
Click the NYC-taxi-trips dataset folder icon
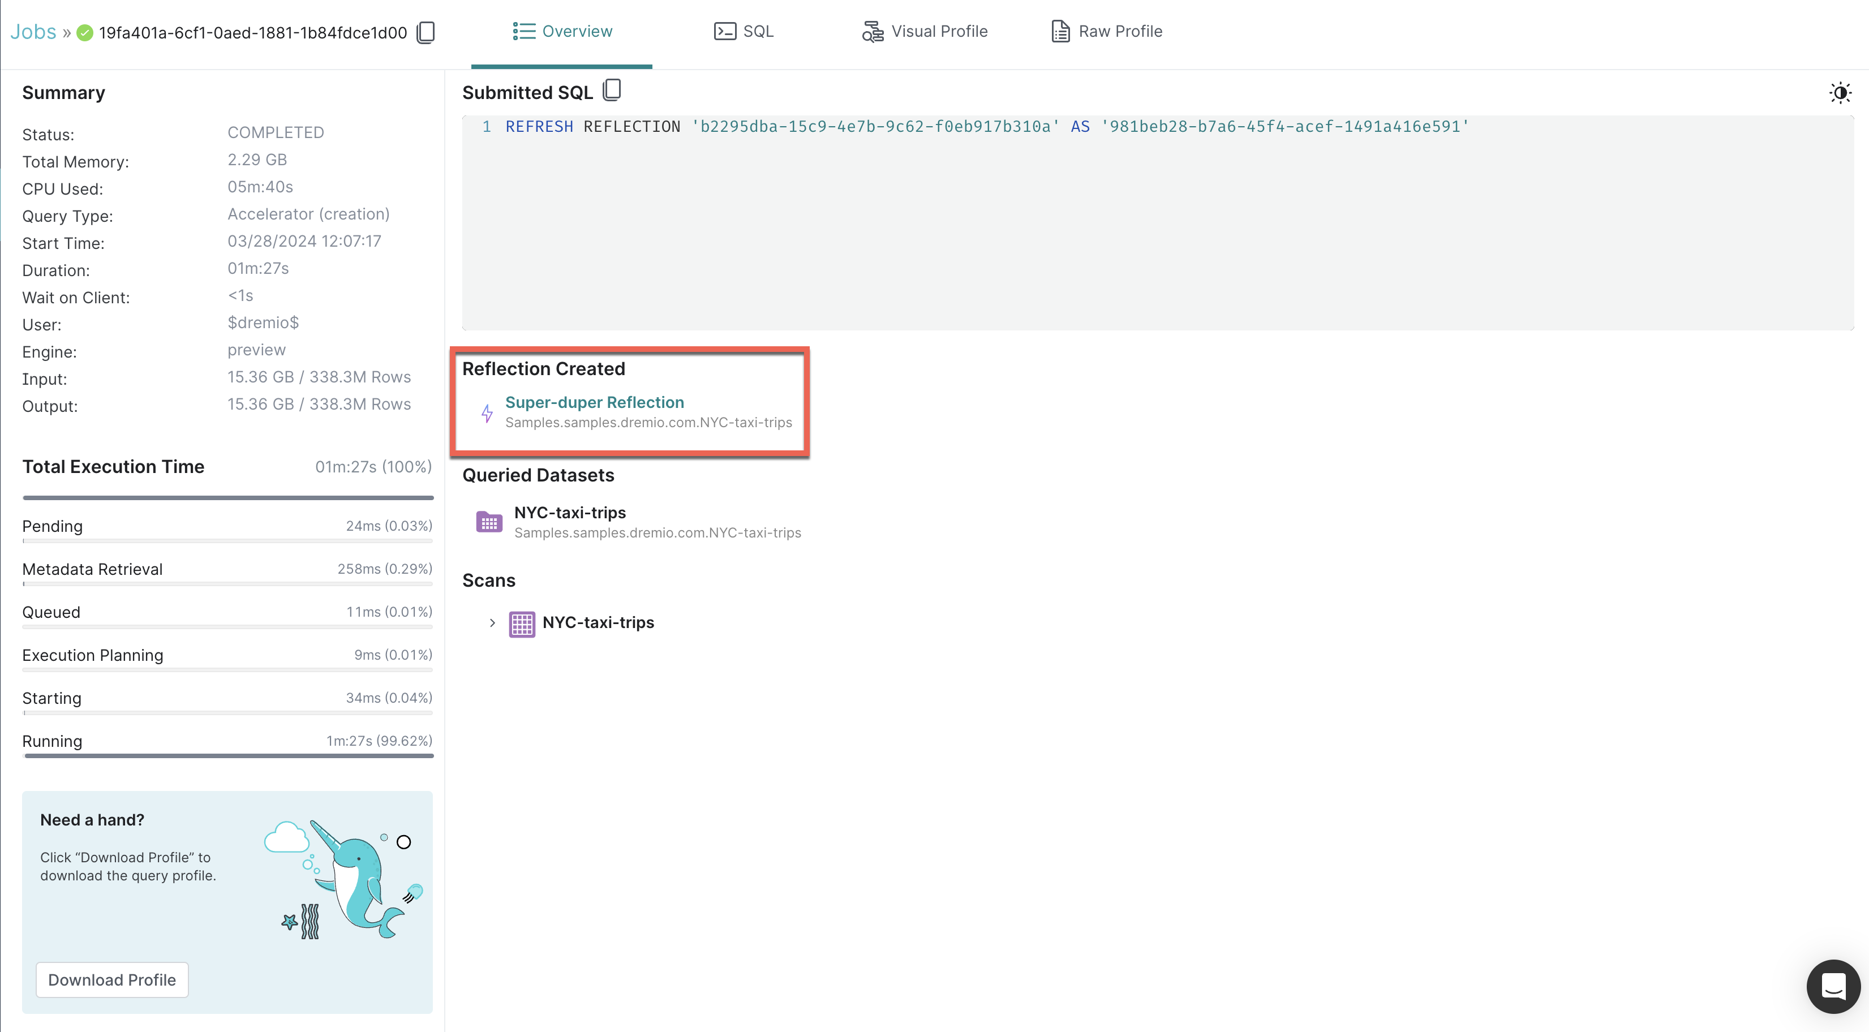click(x=489, y=521)
